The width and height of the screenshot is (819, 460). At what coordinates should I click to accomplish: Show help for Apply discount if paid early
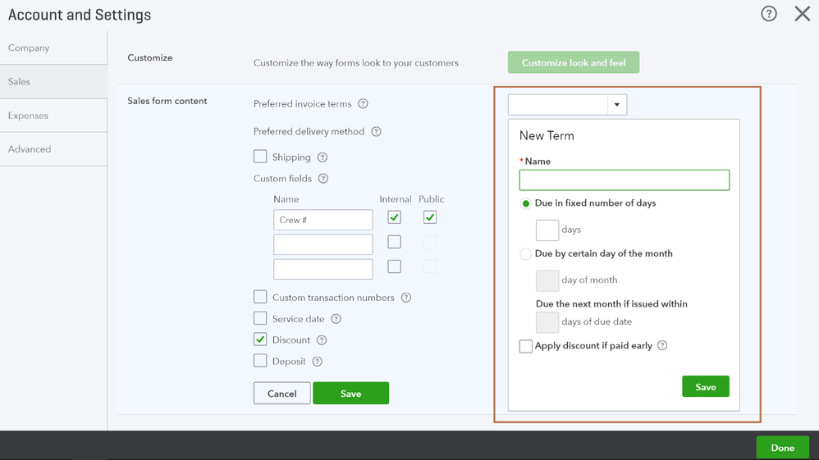[662, 346]
